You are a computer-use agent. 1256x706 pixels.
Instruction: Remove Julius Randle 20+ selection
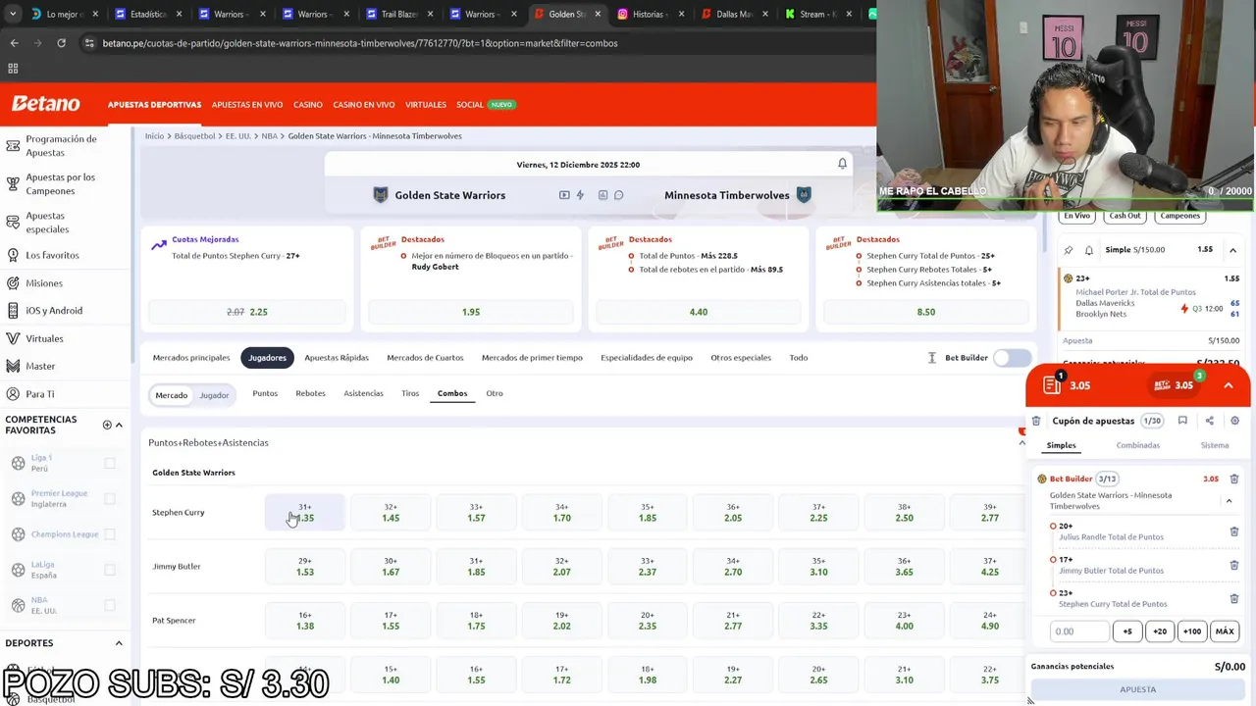1234,531
